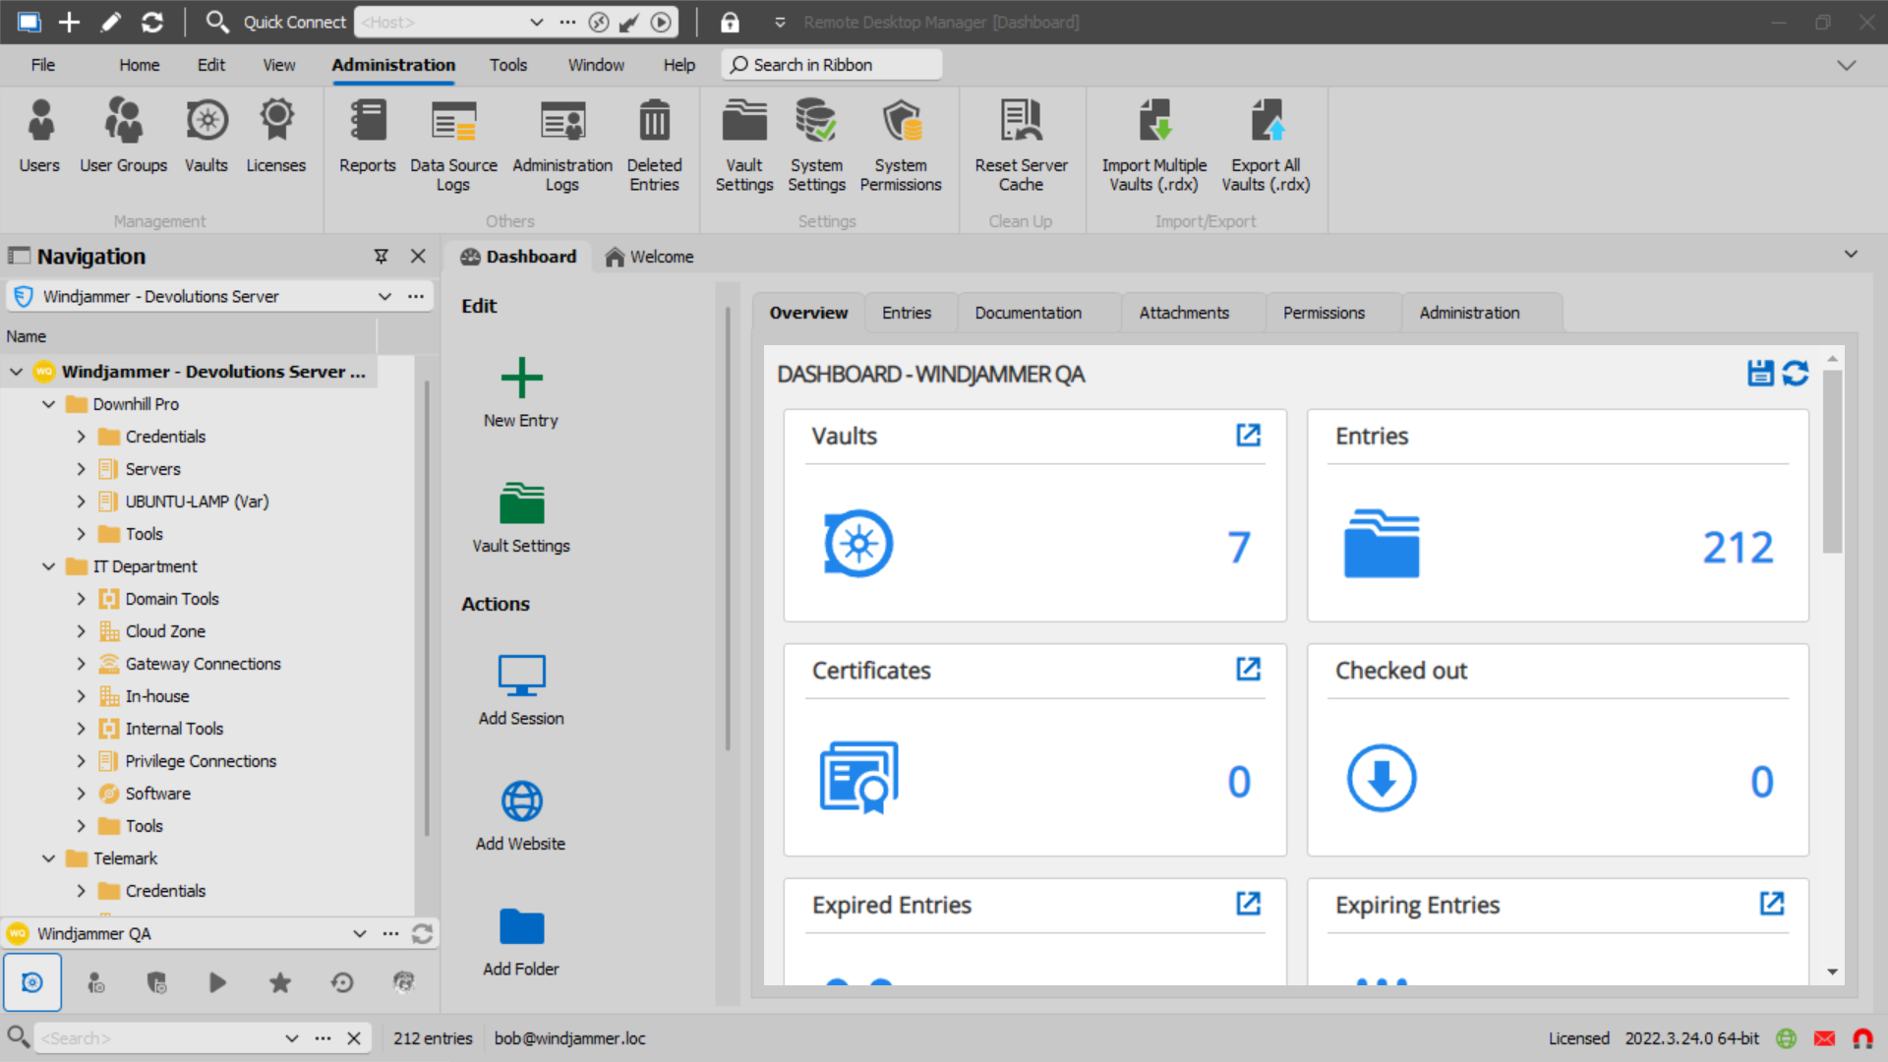Viewport: 1888px width, 1062px height.
Task: Scroll down the dashboard panel
Action: click(x=1832, y=973)
